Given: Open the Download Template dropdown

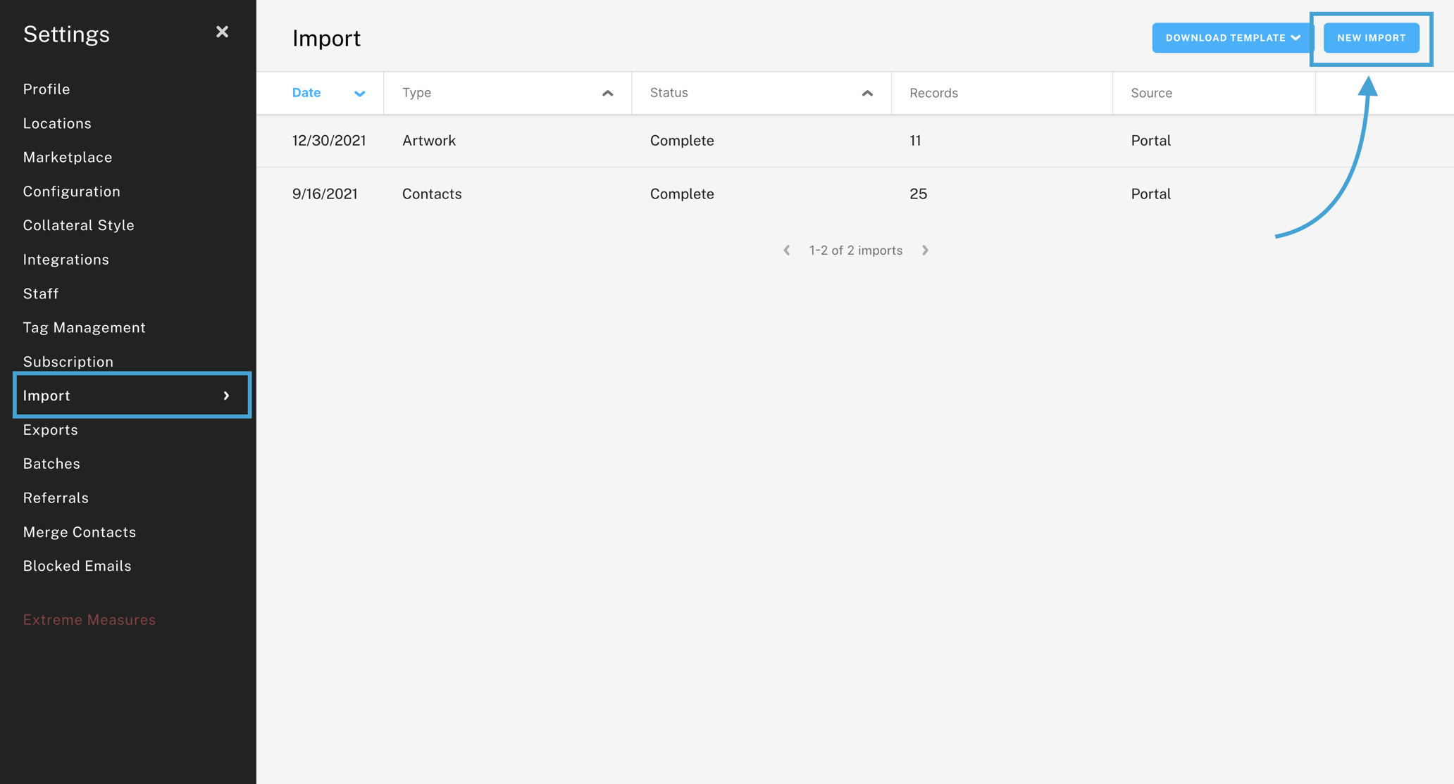Looking at the screenshot, I should 1230,37.
